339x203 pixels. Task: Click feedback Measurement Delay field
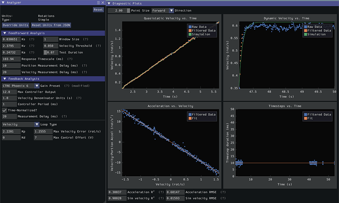9,116
